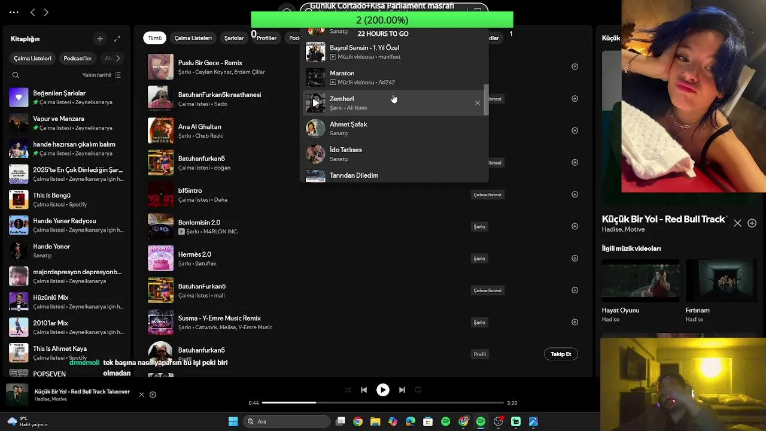This screenshot has width=766, height=431.
Task: Add Hermès 2.0 to library
Action: click(x=574, y=258)
